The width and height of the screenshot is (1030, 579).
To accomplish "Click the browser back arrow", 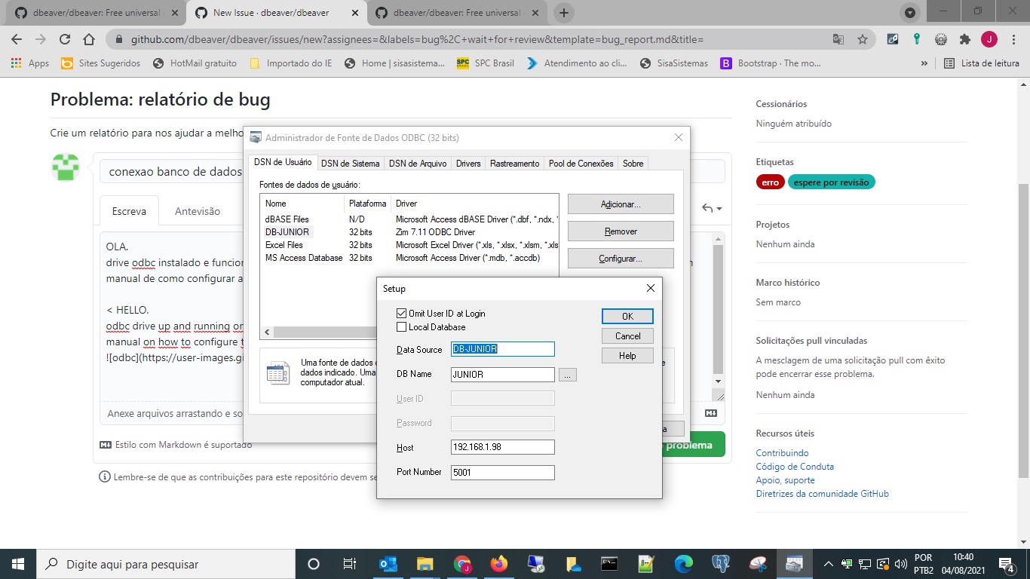I will coord(17,39).
